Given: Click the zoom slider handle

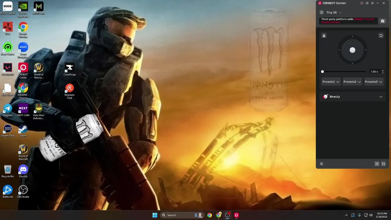Looking at the screenshot, I should 322,71.
